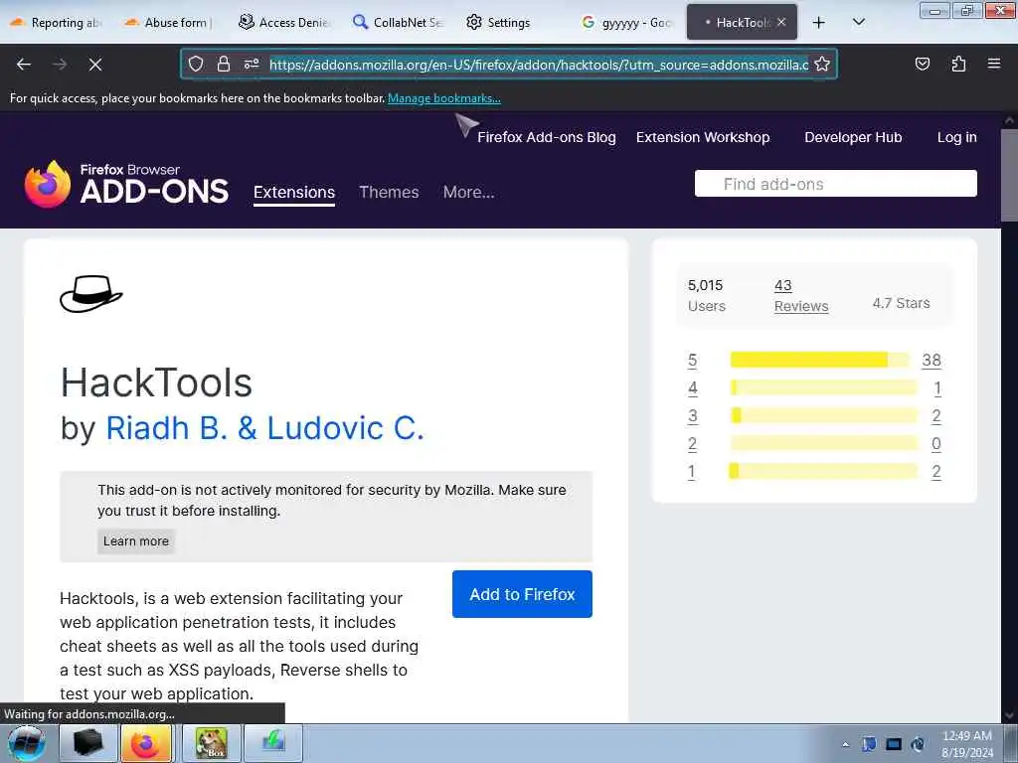Viewport: 1018px width, 763px height.
Task: Open Firefox Add-ons Blog link
Action: [547, 137]
